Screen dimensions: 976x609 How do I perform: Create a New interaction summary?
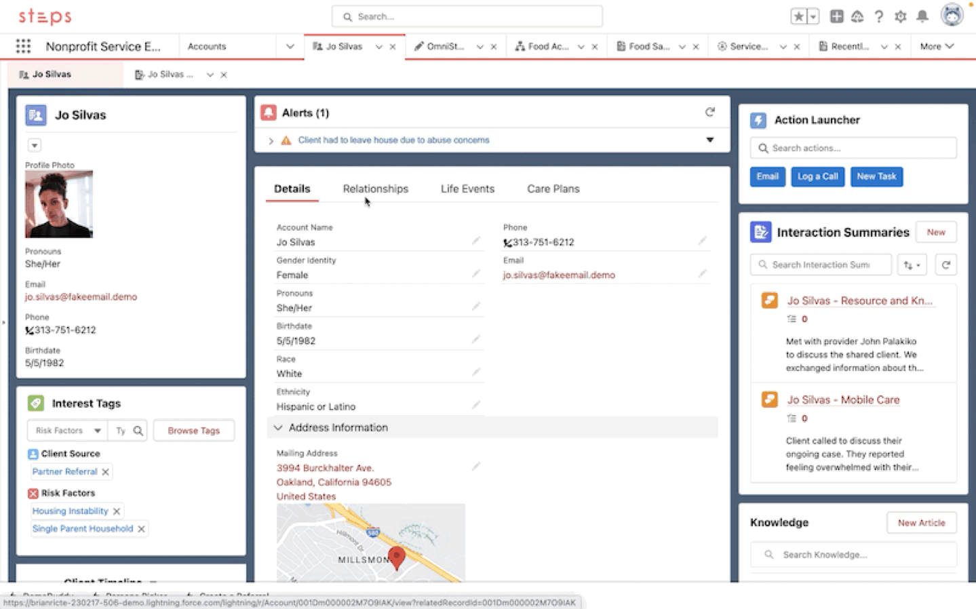tap(936, 232)
